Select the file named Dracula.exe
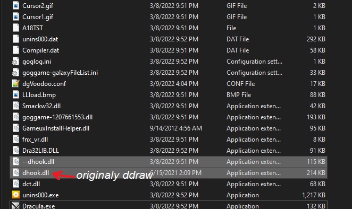The image size is (352, 209). [39, 206]
